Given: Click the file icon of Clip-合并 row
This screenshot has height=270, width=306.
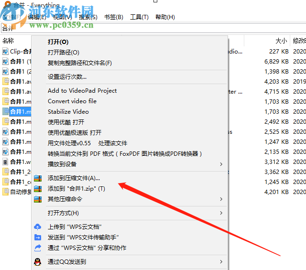Looking at the screenshot, I should [x=5, y=52].
